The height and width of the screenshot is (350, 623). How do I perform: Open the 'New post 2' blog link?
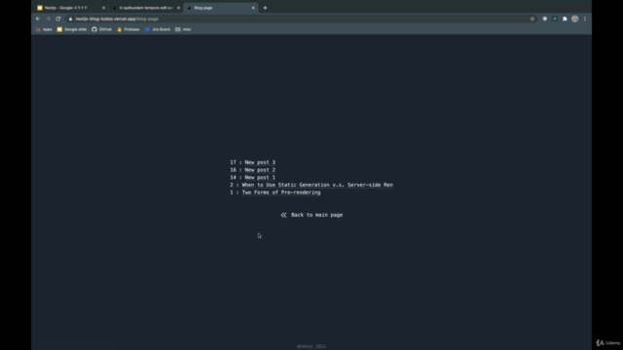point(260,170)
